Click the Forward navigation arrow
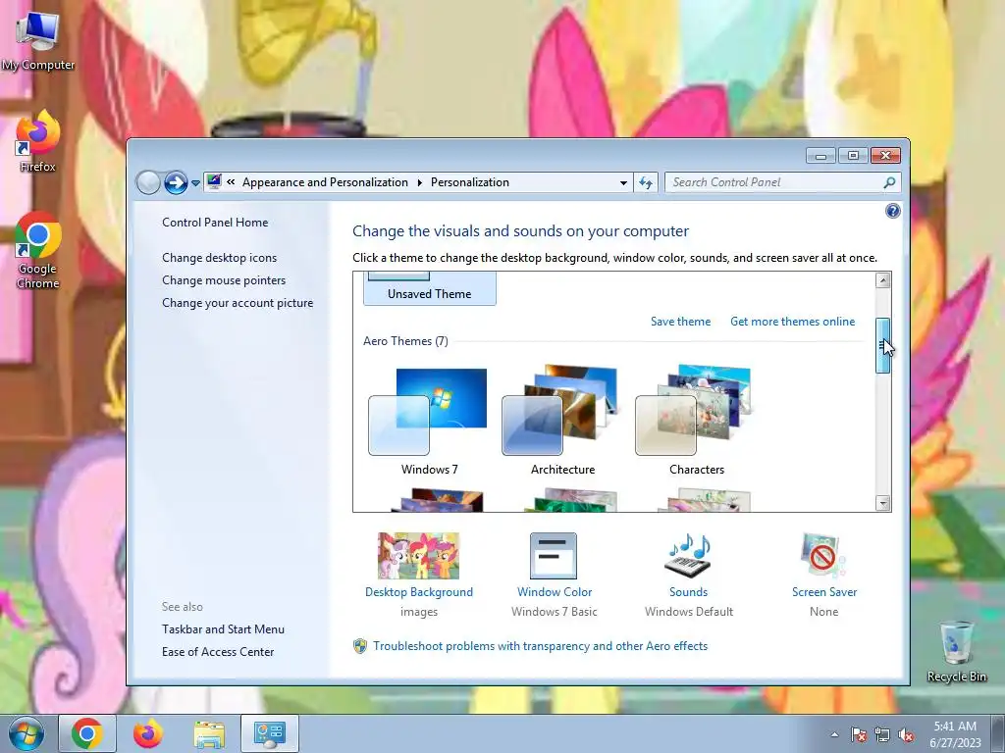 (x=176, y=183)
